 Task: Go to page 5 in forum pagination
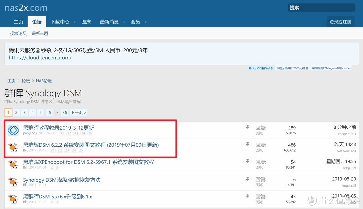pos(41,112)
